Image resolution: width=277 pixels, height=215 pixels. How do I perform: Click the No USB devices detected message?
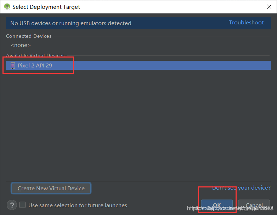click(x=71, y=23)
